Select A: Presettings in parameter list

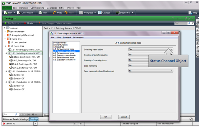pyautogui.click(x=58, y=47)
